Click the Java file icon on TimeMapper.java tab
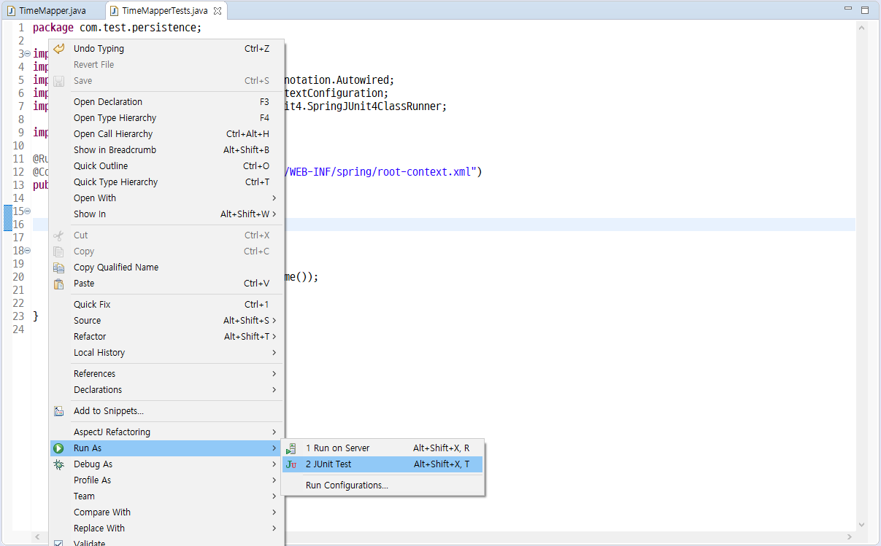 (x=11, y=11)
